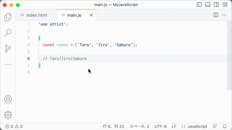Toggle the bottom panel visibility
The image size is (232, 130).
click(x=208, y=5)
